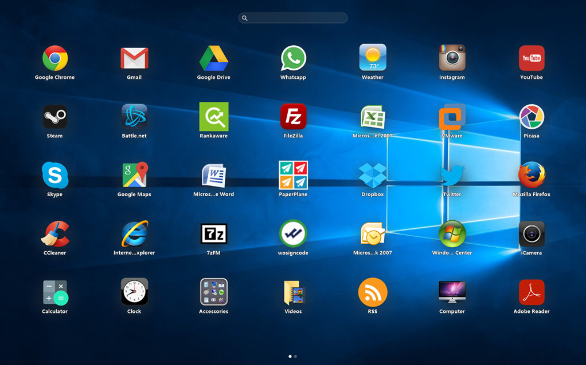The height and width of the screenshot is (365, 586).
Task: Launch Picasa
Action: pyautogui.click(x=532, y=117)
